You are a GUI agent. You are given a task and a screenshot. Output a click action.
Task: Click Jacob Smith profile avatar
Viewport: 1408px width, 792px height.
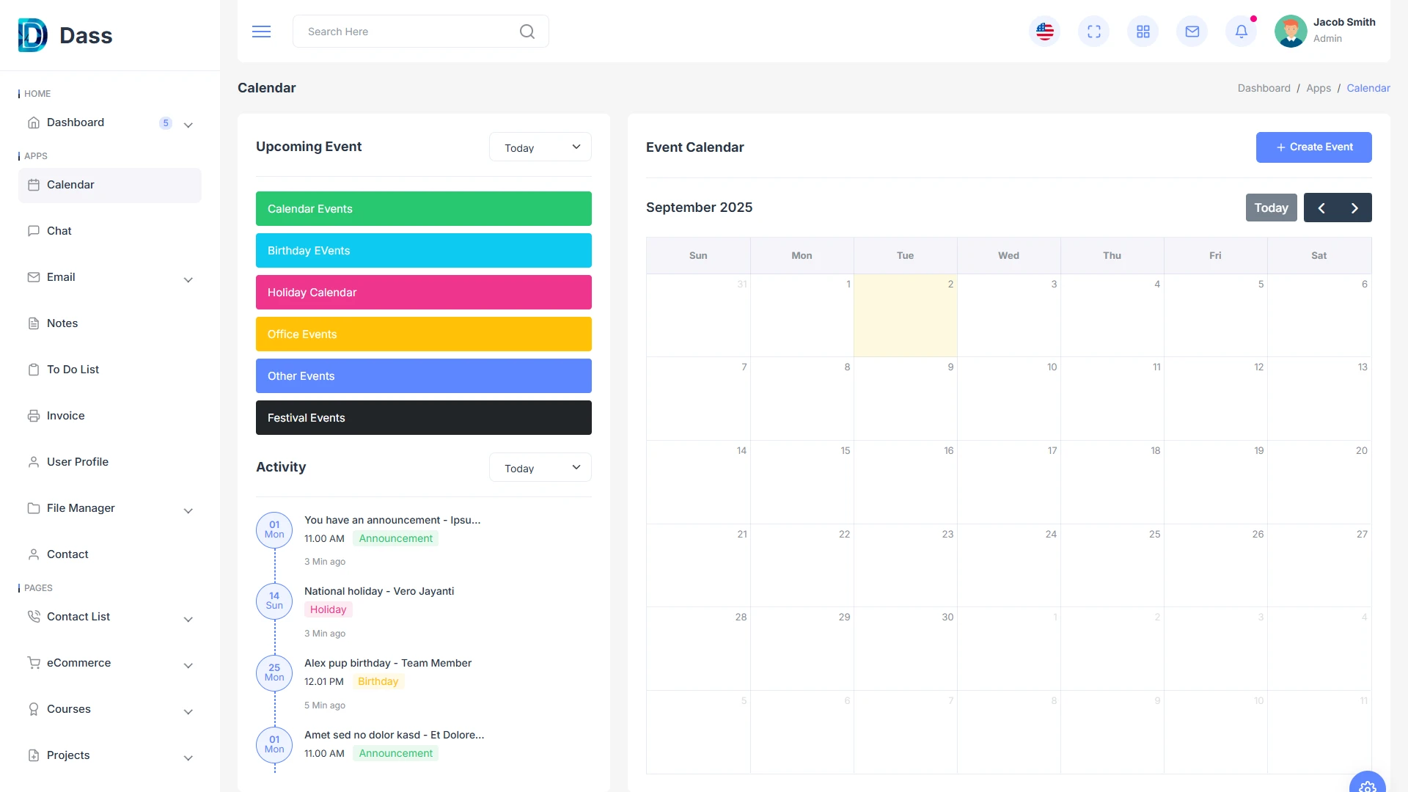(x=1291, y=32)
